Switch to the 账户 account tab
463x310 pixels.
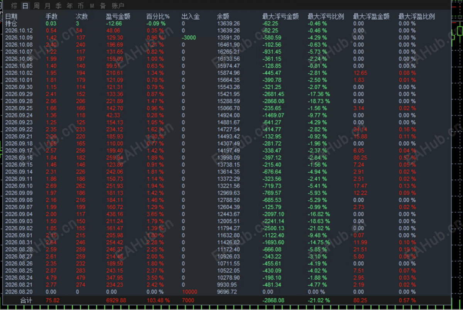(118, 6)
